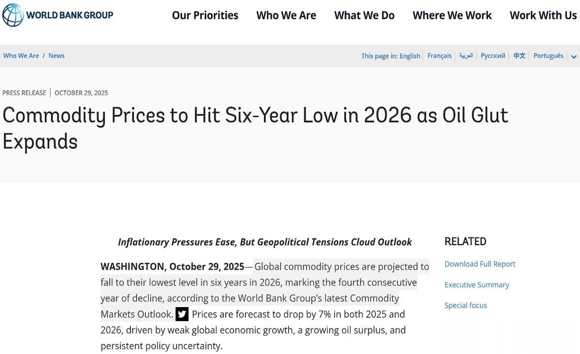Open the Our Priorities menu
The height and width of the screenshot is (354, 580).
pyautogui.click(x=205, y=15)
